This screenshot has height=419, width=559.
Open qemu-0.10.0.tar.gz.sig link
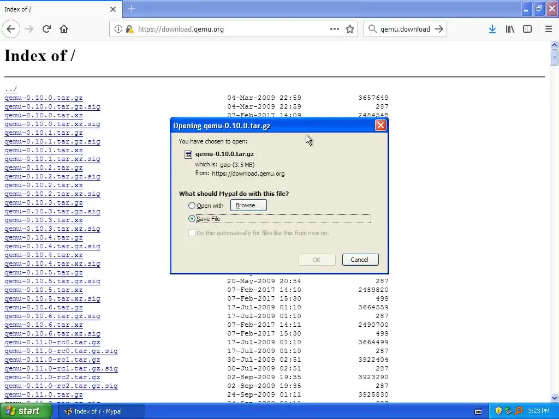coord(52,106)
